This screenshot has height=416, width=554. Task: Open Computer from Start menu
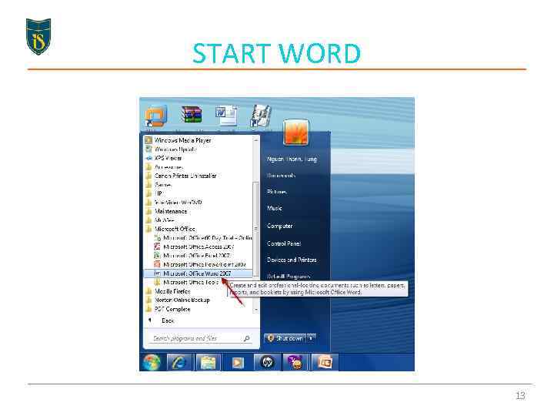pos(279,226)
